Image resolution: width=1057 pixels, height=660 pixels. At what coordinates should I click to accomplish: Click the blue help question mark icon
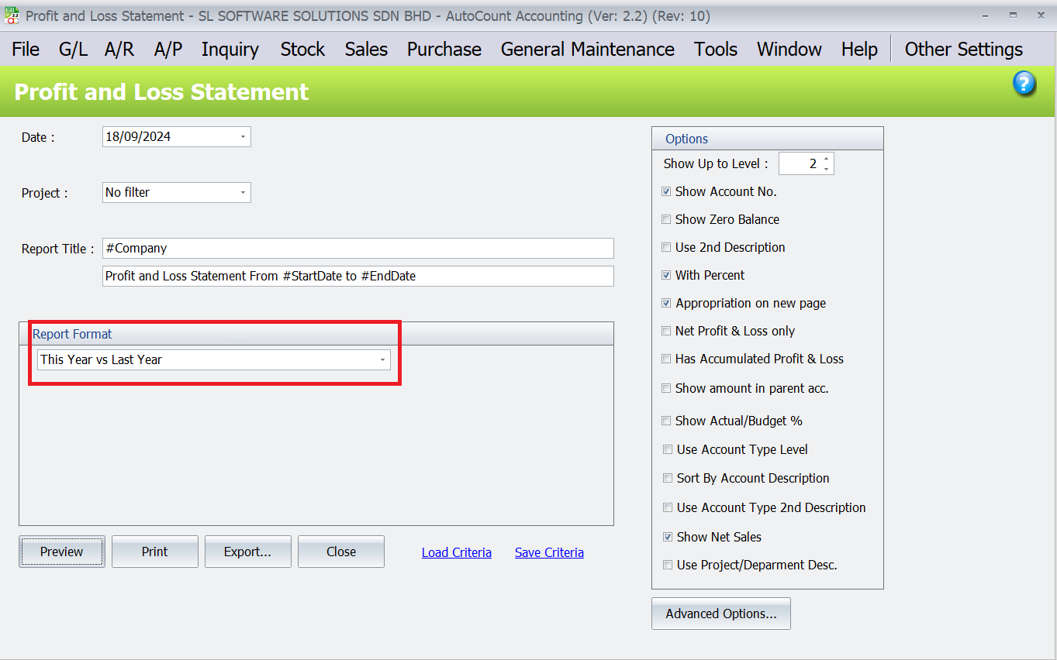(x=1024, y=84)
